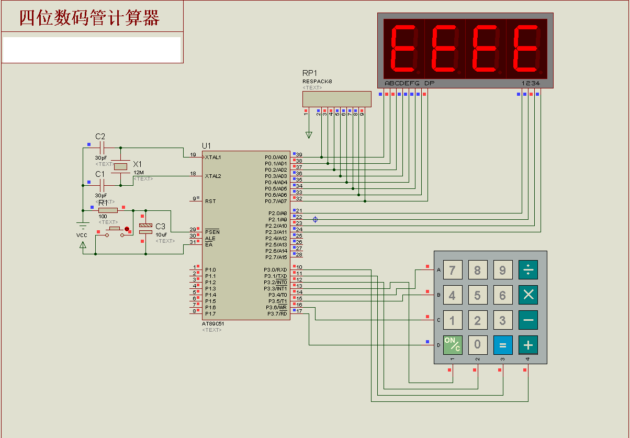Screen dimensions: 630x438
Task: Click the EA pin label
Action: pyautogui.click(x=209, y=244)
